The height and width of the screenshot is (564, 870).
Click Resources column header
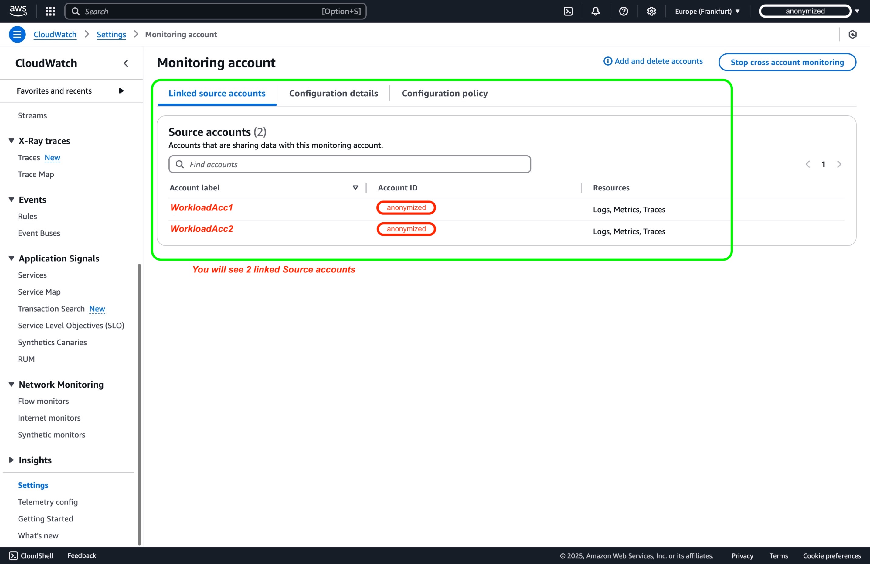click(x=611, y=188)
